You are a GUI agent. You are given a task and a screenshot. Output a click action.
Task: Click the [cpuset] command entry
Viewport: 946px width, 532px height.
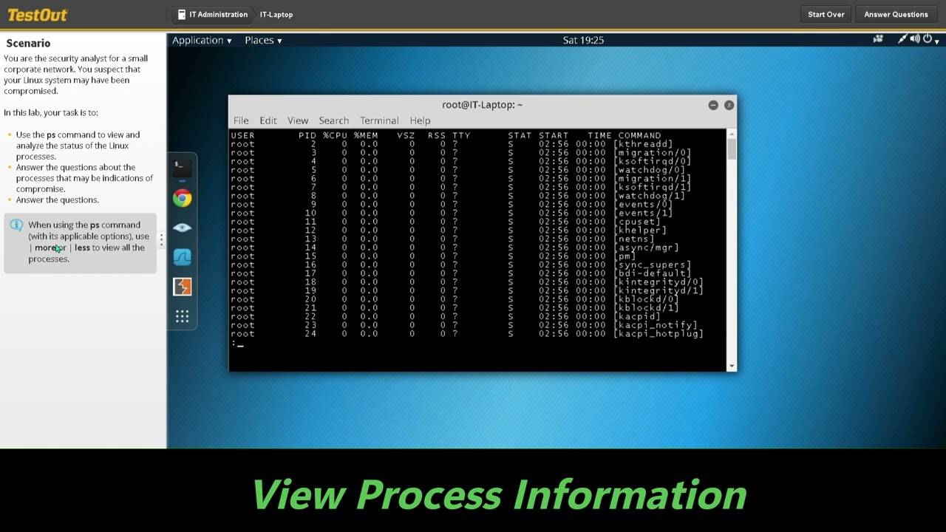click(x=637, y=222)
